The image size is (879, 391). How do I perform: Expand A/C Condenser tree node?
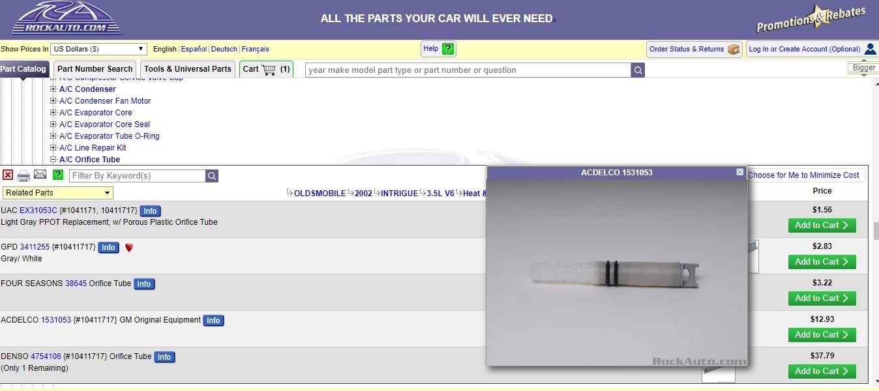click(53, 89)
